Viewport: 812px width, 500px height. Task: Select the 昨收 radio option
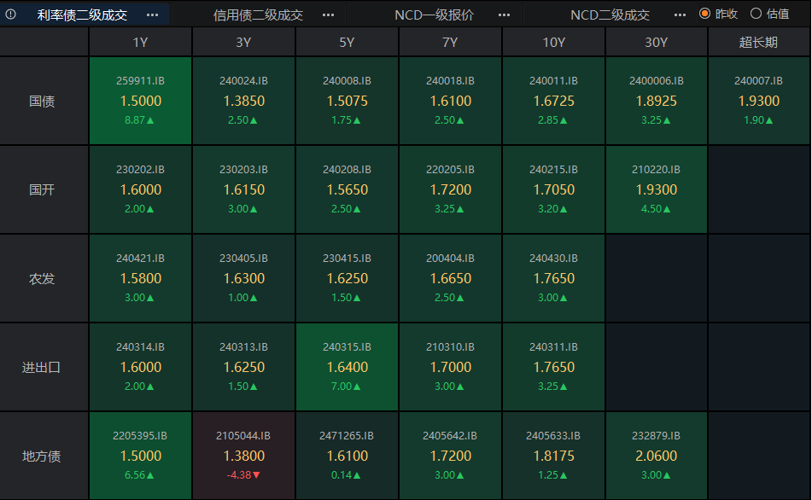pyautogui.click(x=704, y=14)
